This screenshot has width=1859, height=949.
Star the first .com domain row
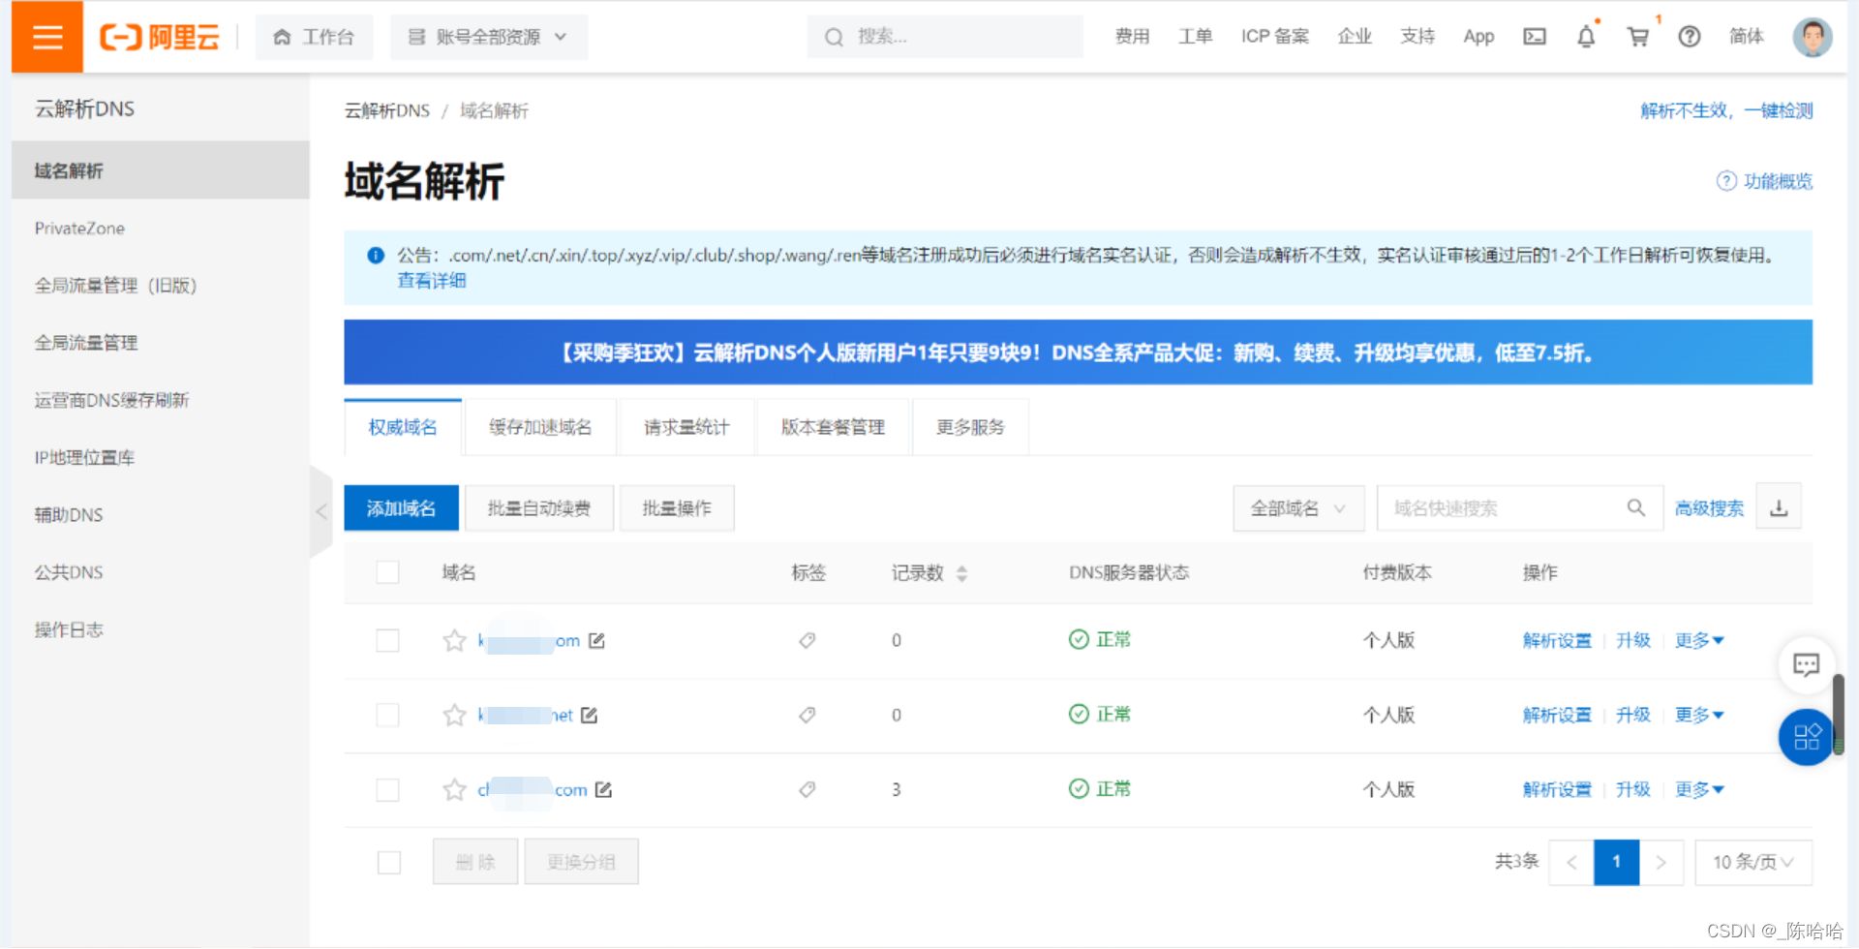point(454,640)
